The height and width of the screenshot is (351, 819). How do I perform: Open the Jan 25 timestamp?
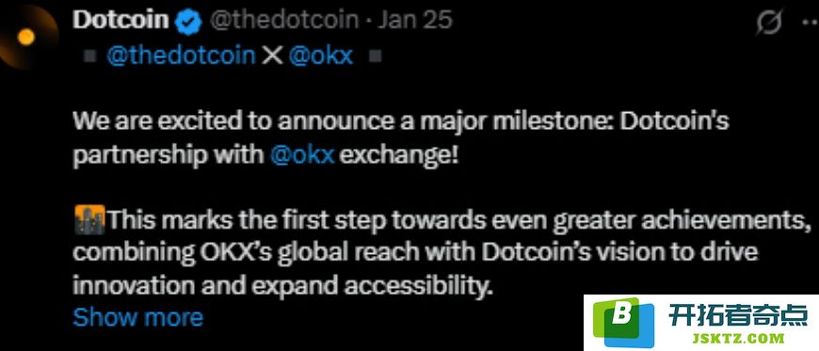click(x=415, y=21)
